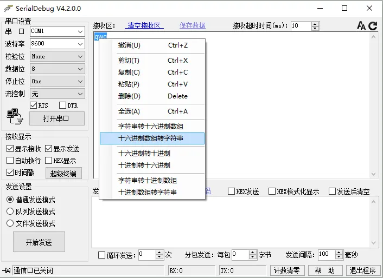Viewport: 383px width, 278px height.
Task: Toggle the HEX显示 checkbox
Action: point(49,161)
